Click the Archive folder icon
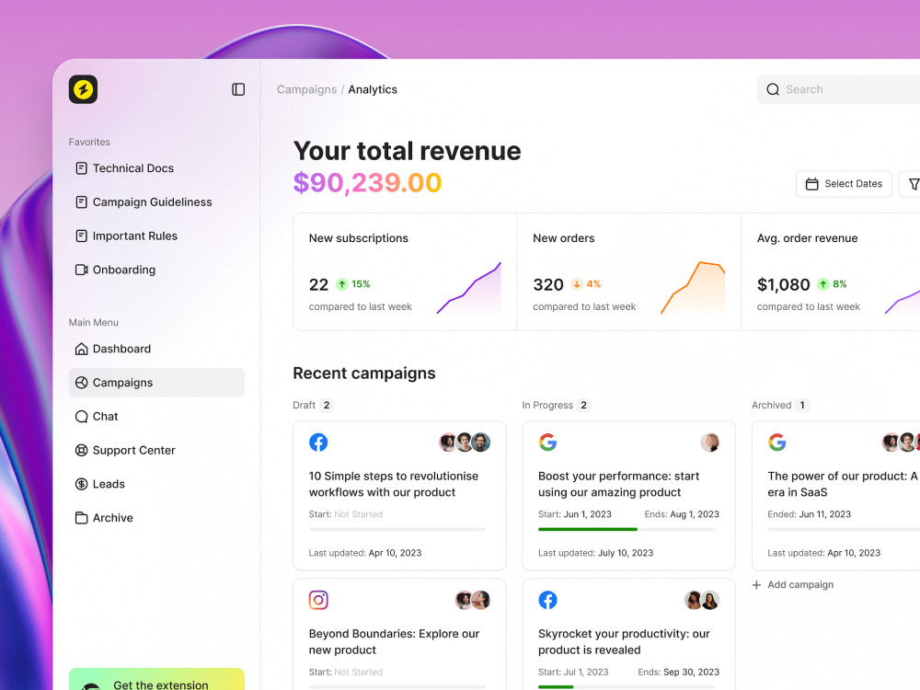 [82, 518]
